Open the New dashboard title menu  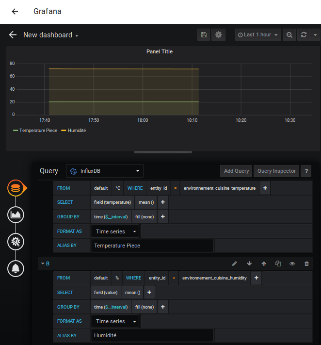click(51, 35)
